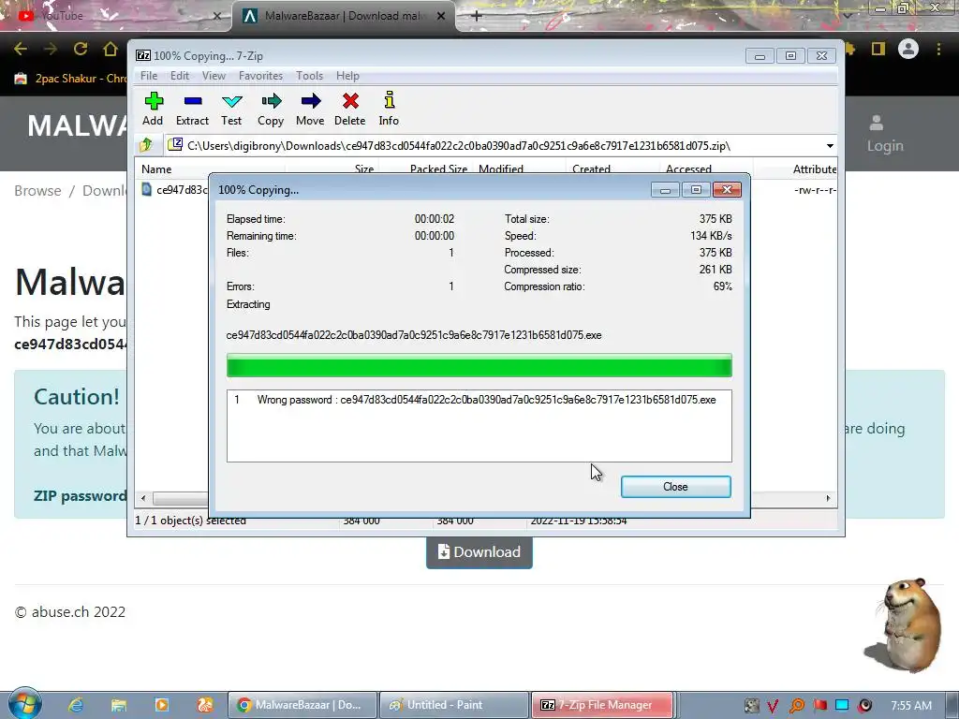Screen dimensions: 959x719
Task: Click the Created column header
Action: (592, 169)
